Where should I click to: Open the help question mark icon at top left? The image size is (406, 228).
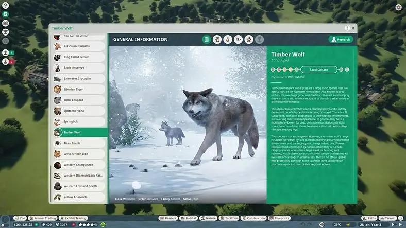pyautogui.click(x=5, y=5)
